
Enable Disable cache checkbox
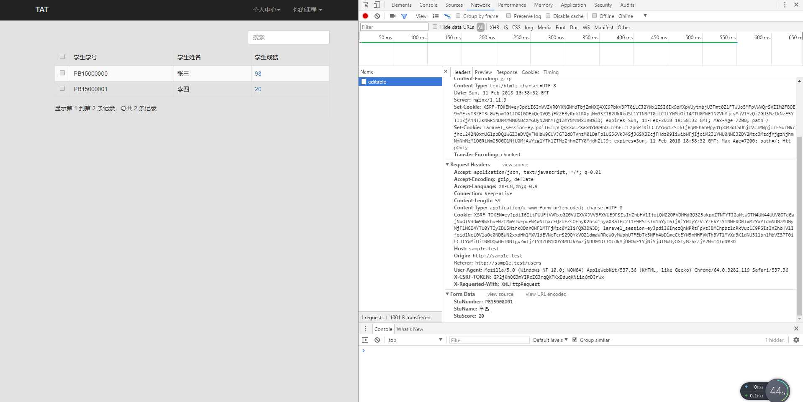pos(548,16)
